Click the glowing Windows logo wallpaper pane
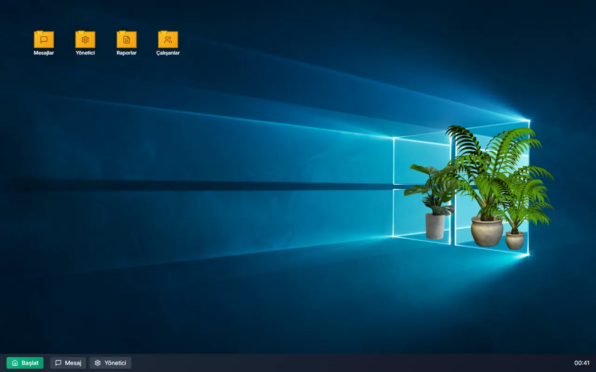Image resolution: width=596 pixels, height=372 pixels. pyautogui.click(x=421, y=160)
